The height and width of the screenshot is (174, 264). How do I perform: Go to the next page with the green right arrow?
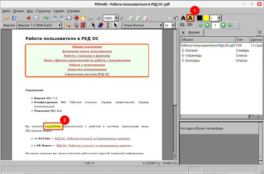tap(223, 25)
